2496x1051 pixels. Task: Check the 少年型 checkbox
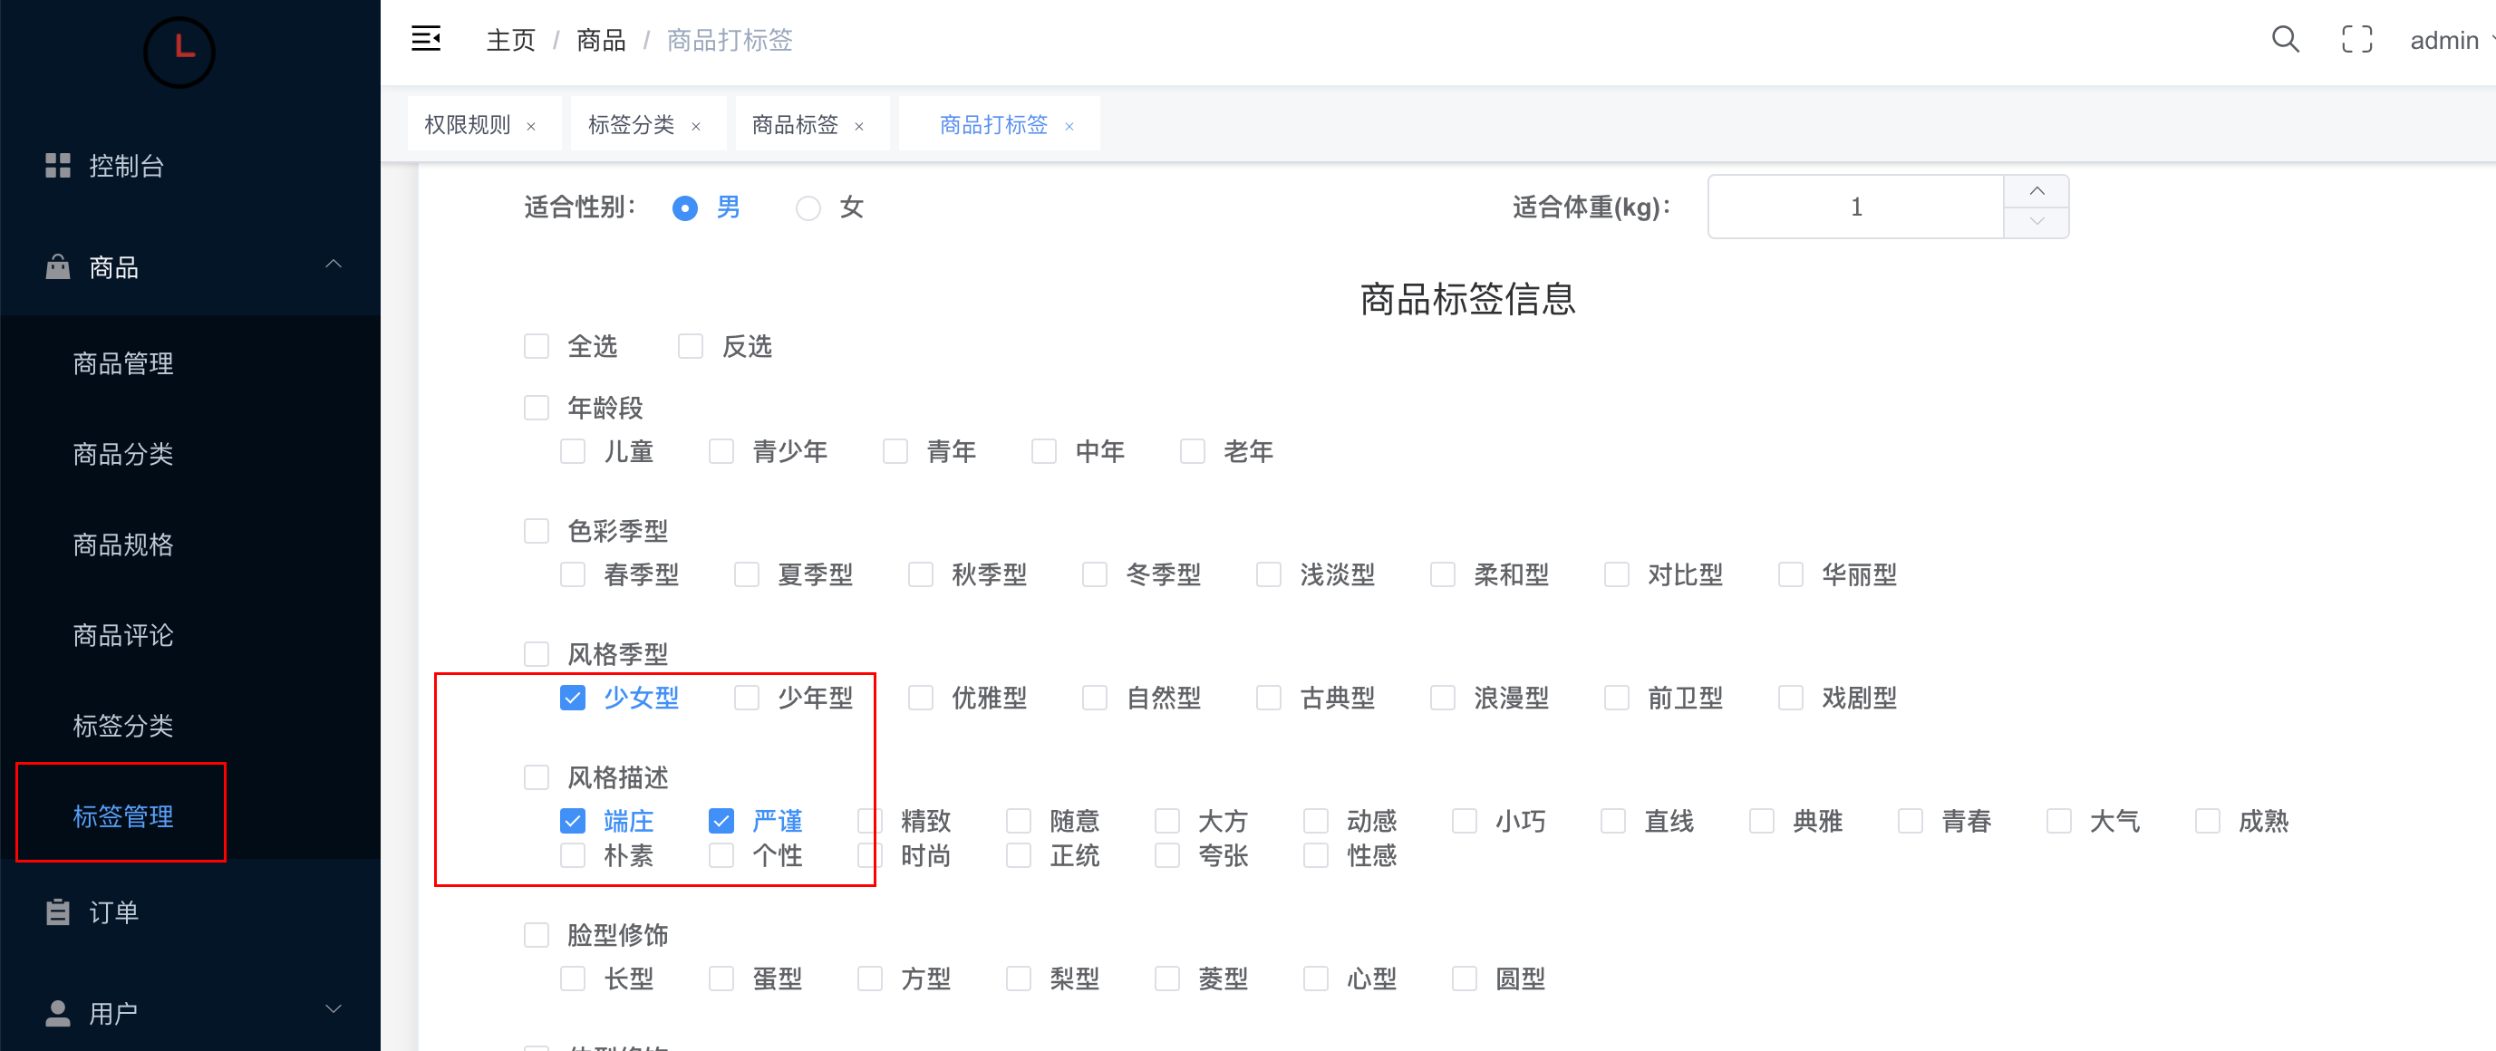[747, 698]
